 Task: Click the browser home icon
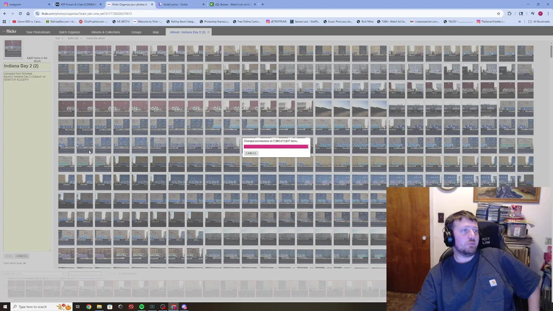pos(28,13)
